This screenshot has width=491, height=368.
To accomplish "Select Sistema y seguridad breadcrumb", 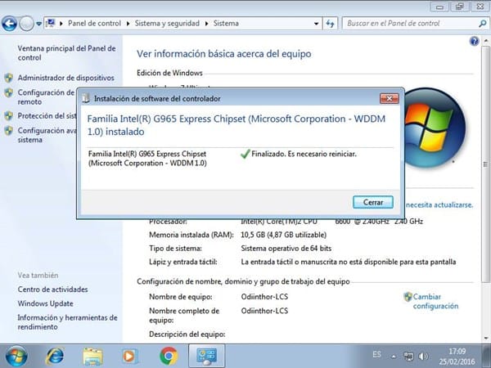I will click(x=167, y=24).
